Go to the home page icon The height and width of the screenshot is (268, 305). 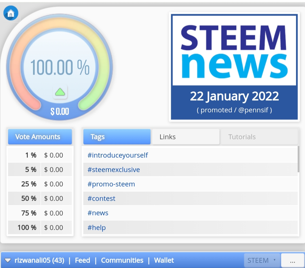click(11, 13)
